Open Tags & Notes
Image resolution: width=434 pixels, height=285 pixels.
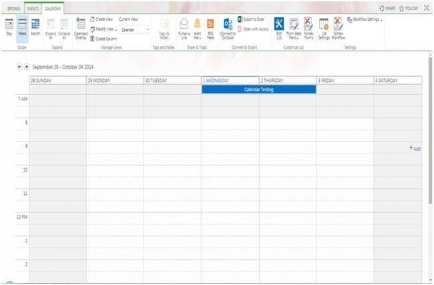click(x=164, y=29)
